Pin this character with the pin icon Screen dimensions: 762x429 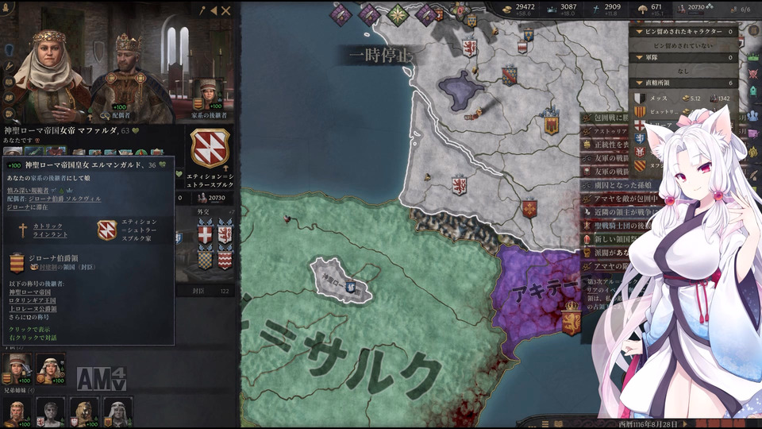pyautogui.click(x=202, y=10)
